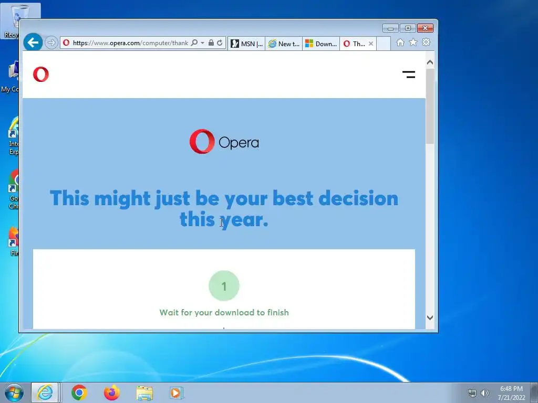This screenshot has height=403, width=538.
Task: Click the large Opera logo in banner
Action: tap(224, 142)
